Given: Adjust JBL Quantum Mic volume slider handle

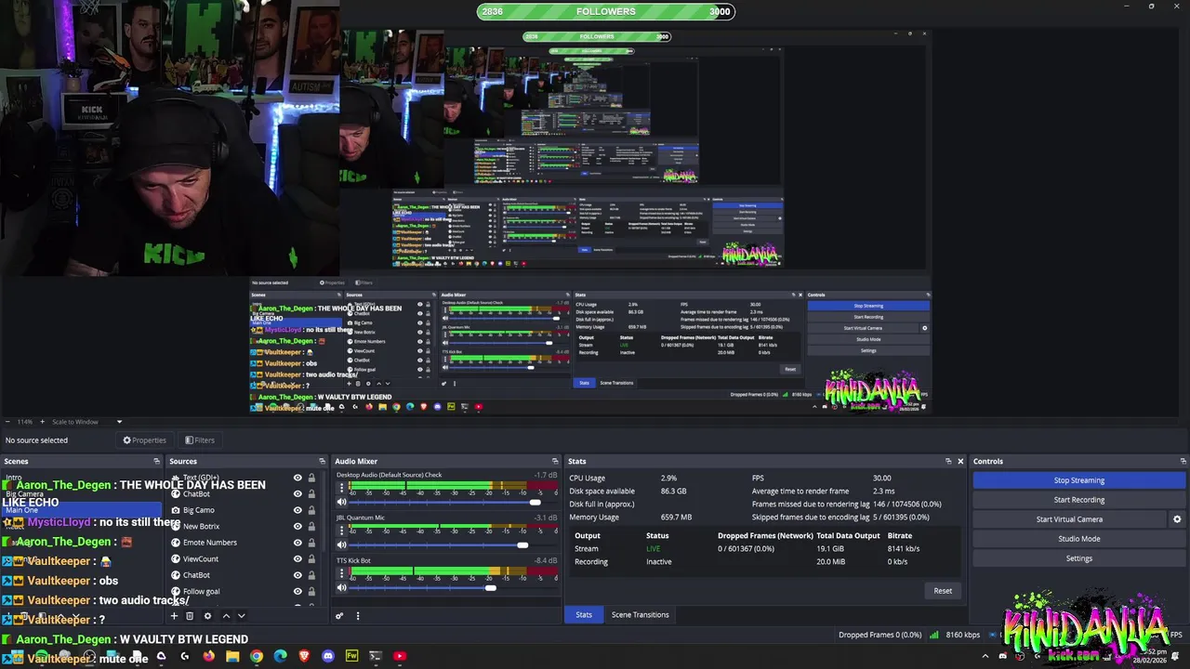Looking at the screenshot, I should click(x=522, y=545).
